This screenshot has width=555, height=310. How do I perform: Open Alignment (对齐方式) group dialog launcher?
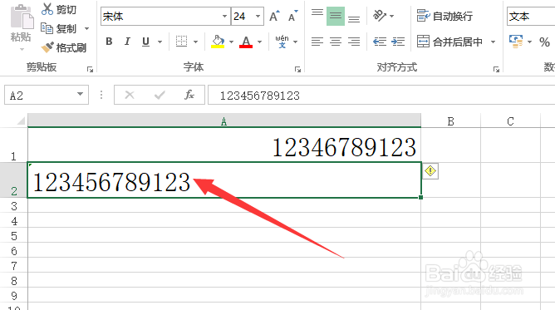pyautogui.click(x=496, y=69)
